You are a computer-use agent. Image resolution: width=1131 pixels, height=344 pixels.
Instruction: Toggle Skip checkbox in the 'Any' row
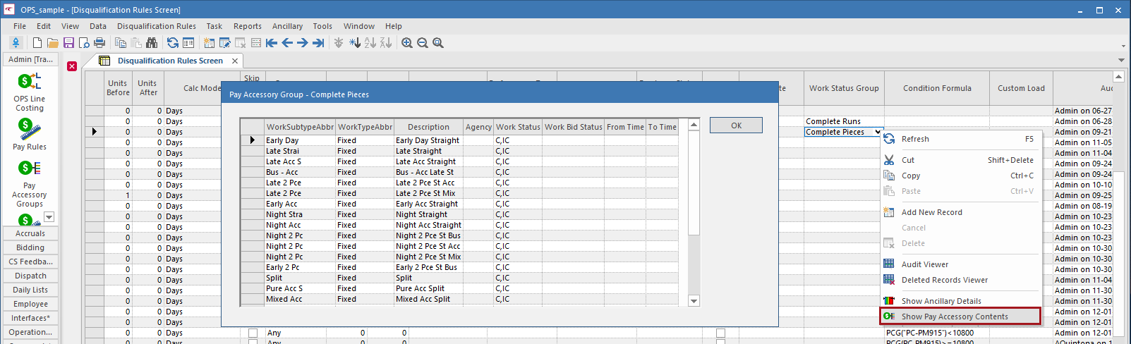tap(253, 333)
